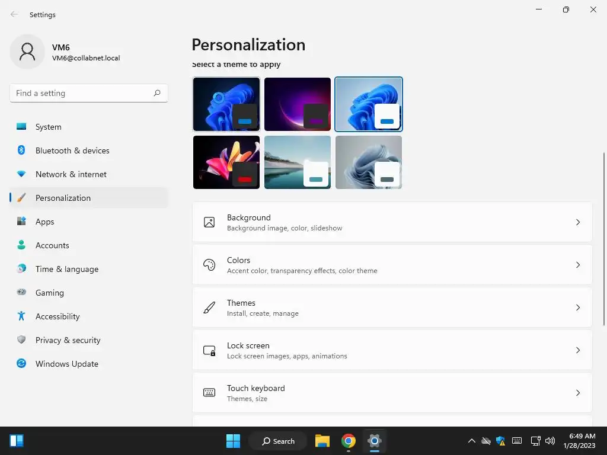Go to Bluetooth & devices

click(89, 150)
